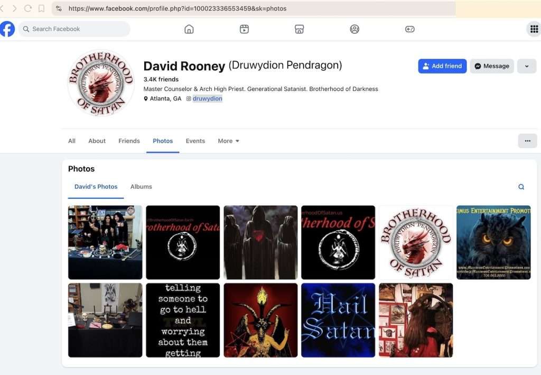Click the browser reload icon
The image size is (541, 375).
click(28, 8)
